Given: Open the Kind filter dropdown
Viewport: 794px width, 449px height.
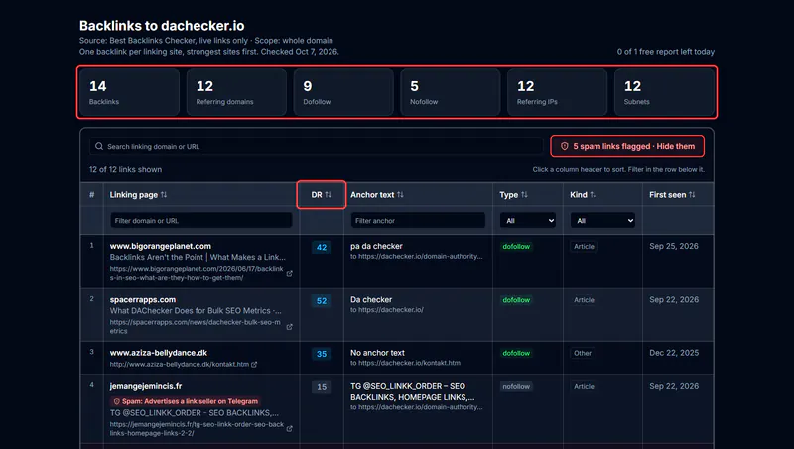Looking at the screenshot, I should point(602,220).
